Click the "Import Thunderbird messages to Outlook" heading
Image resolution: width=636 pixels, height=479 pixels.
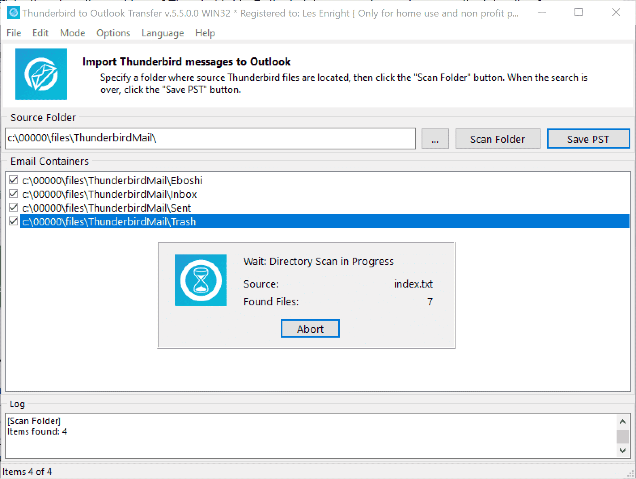pos(187,61)
